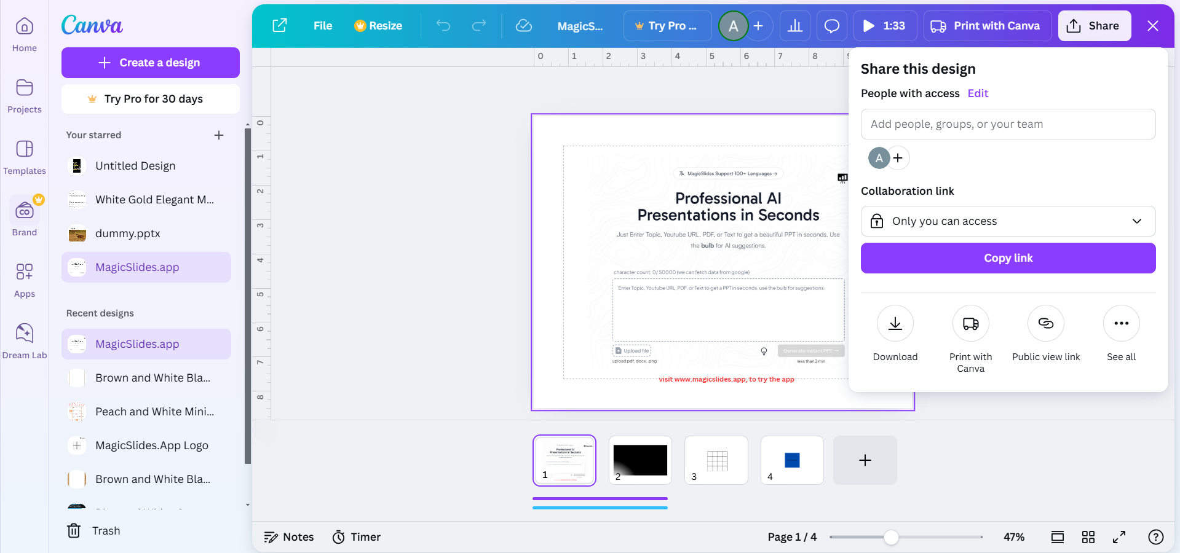Open the analytics bar chart icon
The image size is (1180, 553).
pos(795,26)
